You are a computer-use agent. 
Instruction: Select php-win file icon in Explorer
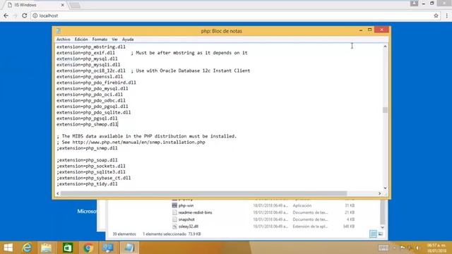pyautogui.click(x=174, y=205)
